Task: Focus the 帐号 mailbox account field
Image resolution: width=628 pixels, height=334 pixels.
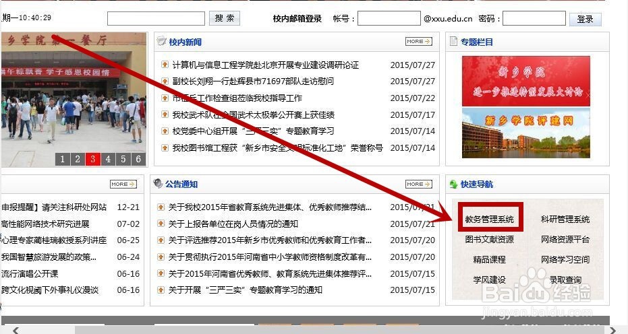Action: click(389, 18)
